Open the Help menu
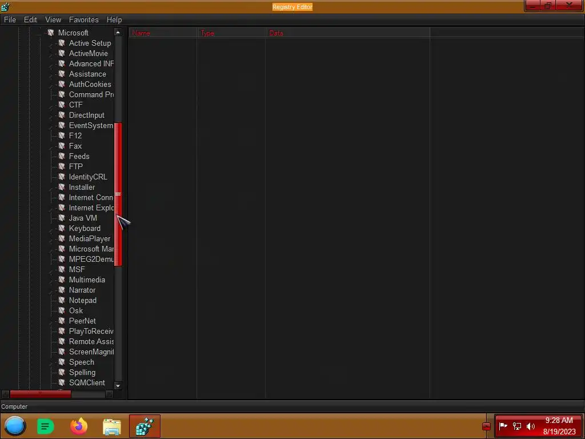This screenshot has height=439, width=585. [114, 19]
